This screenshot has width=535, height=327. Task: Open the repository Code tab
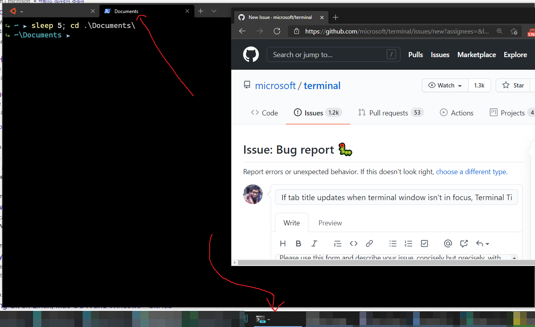(x=264, y=113)
